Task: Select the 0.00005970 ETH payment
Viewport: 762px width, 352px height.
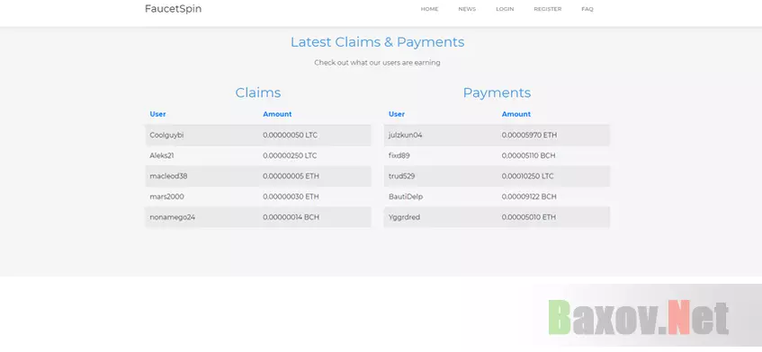Action: 529,136
